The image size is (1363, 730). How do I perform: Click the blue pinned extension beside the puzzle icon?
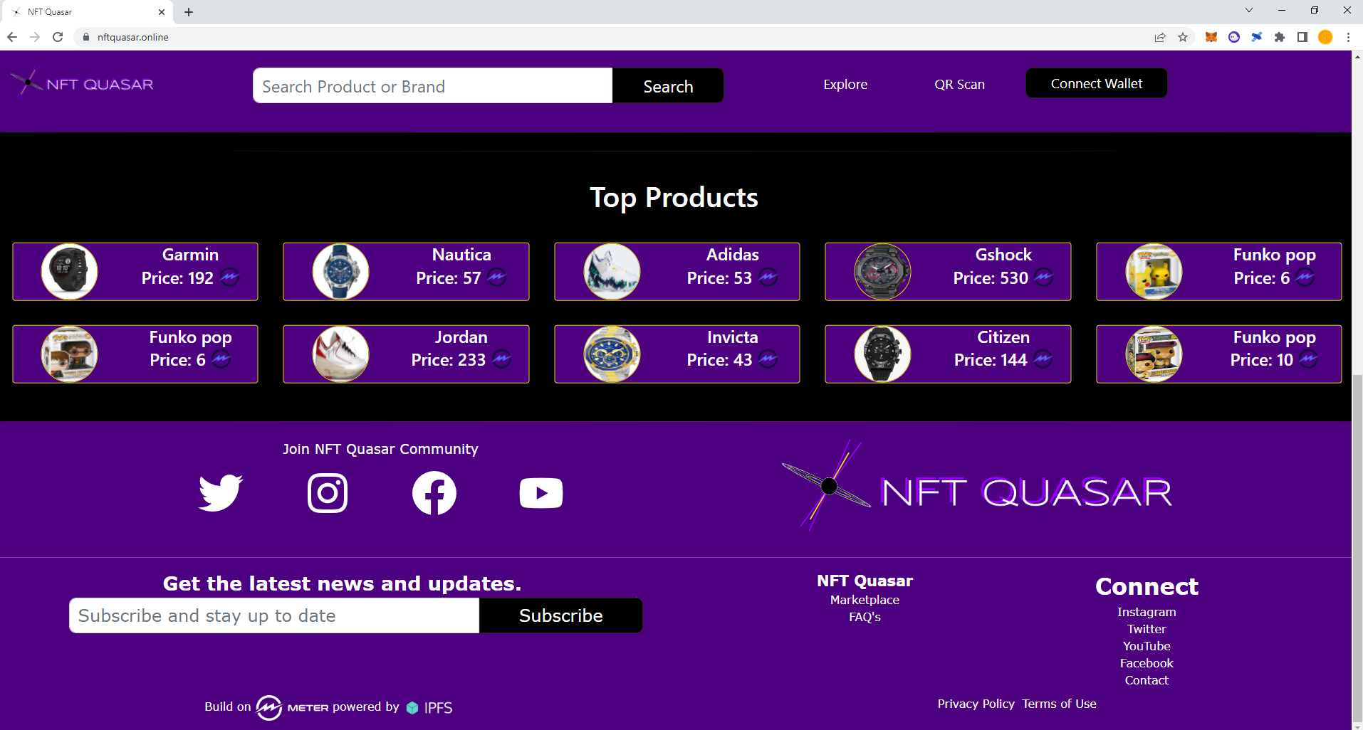coord(1257,37)
